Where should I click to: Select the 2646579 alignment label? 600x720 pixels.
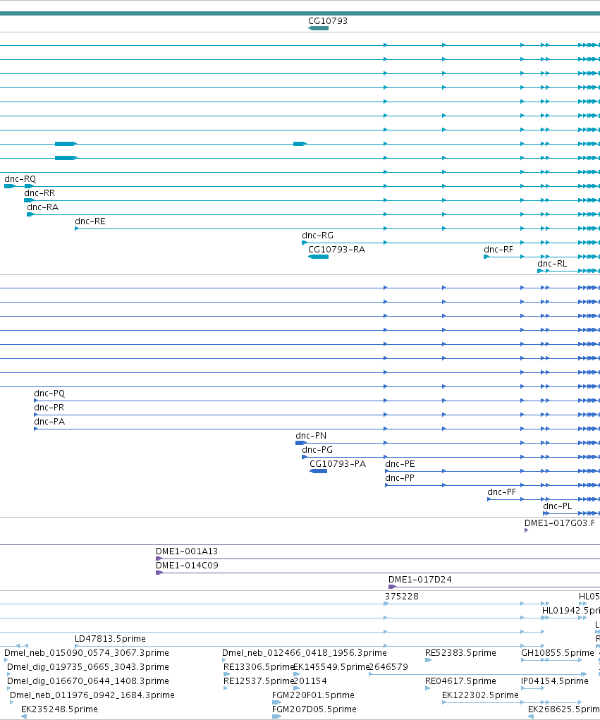388,667
